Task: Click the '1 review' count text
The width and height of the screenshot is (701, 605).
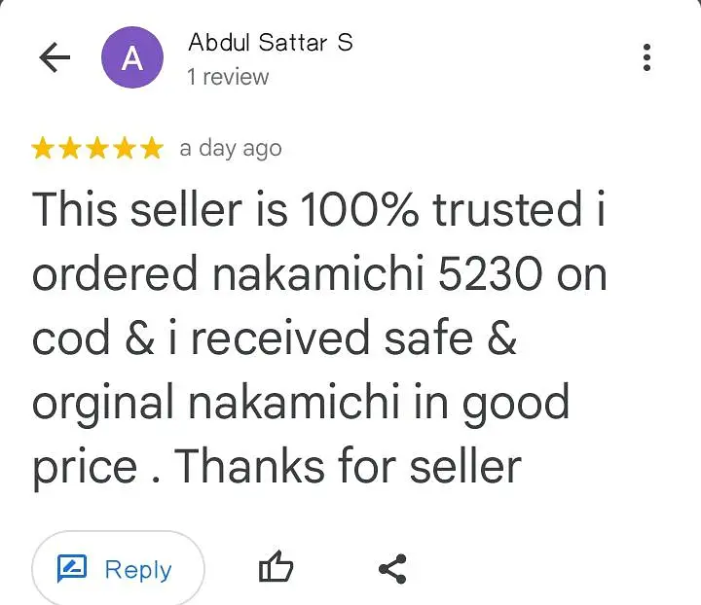Action: click(x=228, y=77)
